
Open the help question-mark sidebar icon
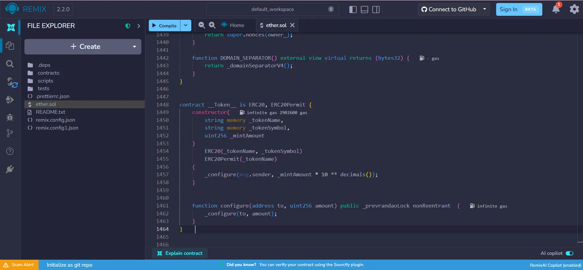tap(10, 151)
